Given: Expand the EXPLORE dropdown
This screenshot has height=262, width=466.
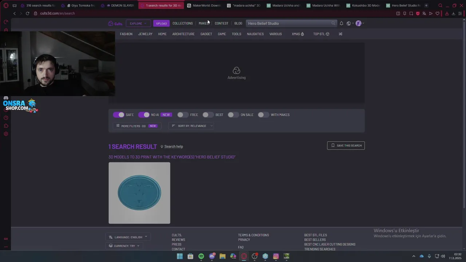Looking at the screenshot, I should pyautogui.click(x=138, y=23).
